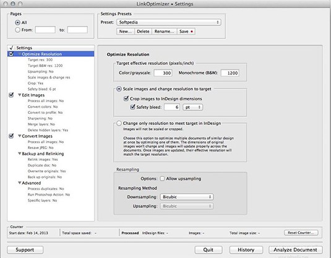Select 'Change only resolution to meet target' radio
The width and height of the screenshot is (331, 258).
(119, 123)
